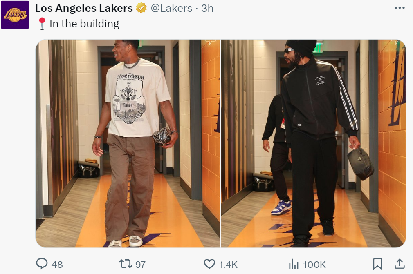Click the repost count 97
Screen dimensions: 413x274
click(x=140, y=264)
